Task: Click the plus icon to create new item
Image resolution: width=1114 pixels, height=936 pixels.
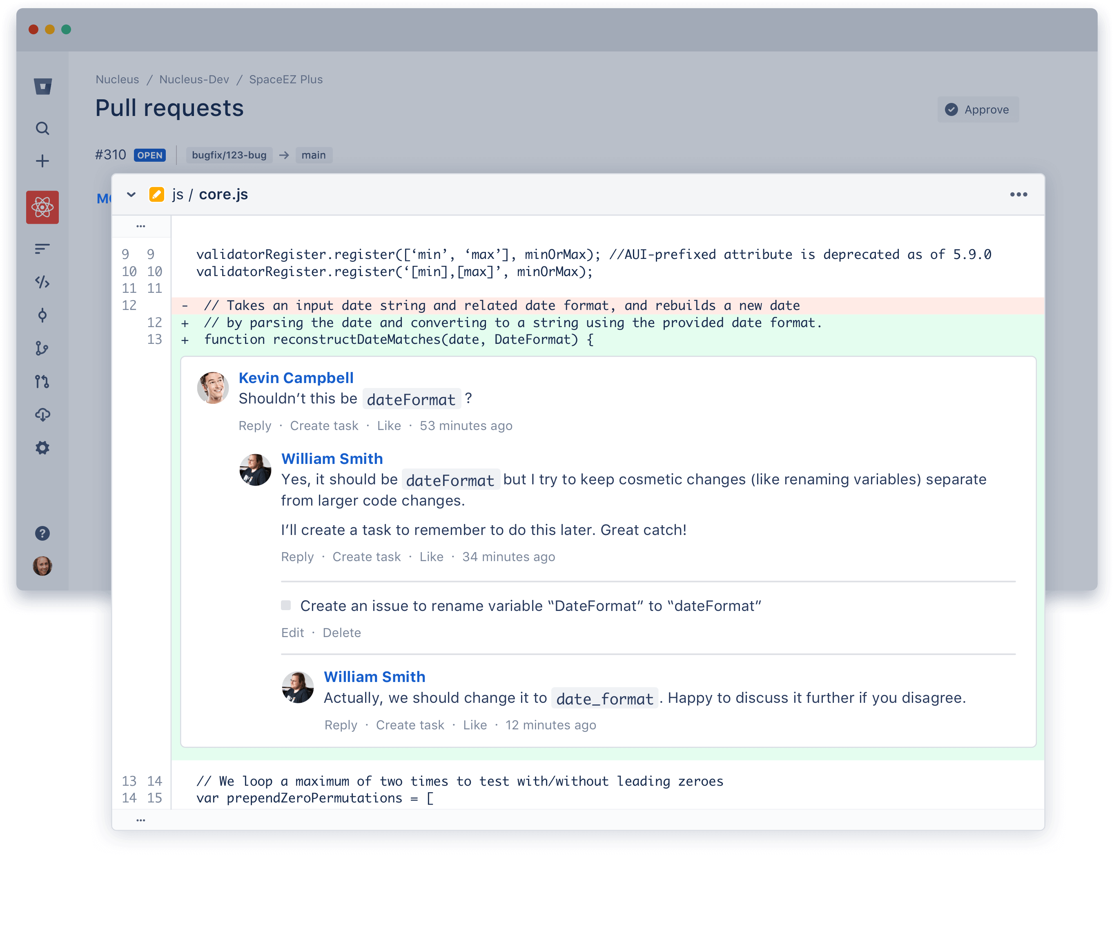Action: click(x=42, y=160)
